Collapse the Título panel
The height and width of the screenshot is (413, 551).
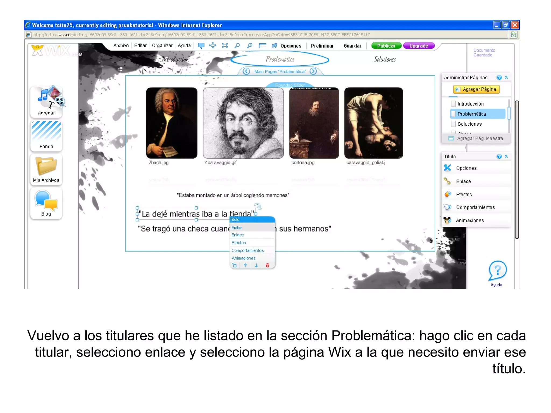(x=506, y=156)
